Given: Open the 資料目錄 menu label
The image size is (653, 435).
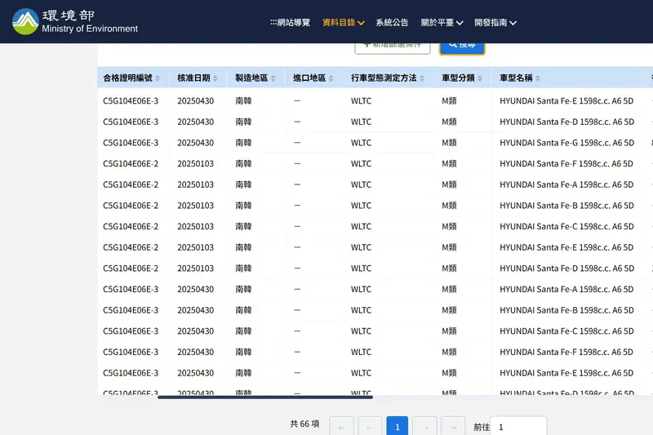Looking at the screenshot, I should click(x=339, y=23).
